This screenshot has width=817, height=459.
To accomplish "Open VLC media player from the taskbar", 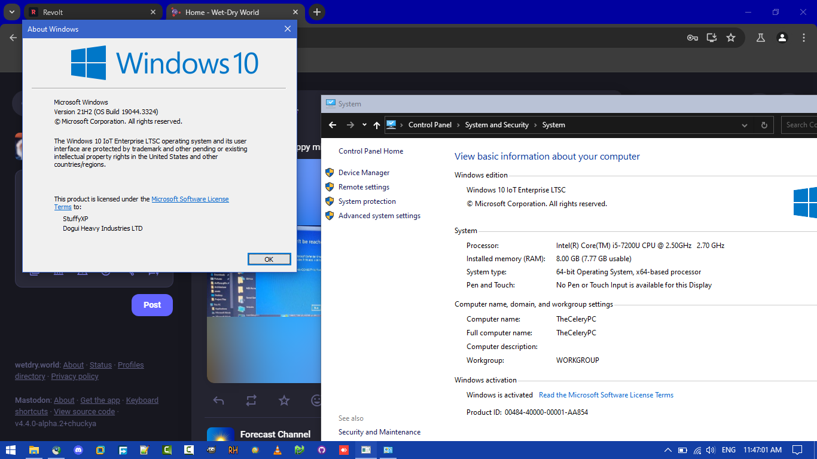I will click(x=278, y=449).
